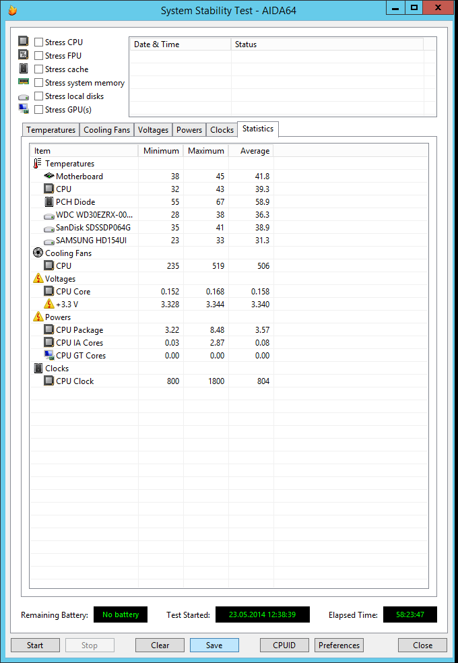Screen dimensions: 458x663
Task: Click the monitor icon beside Stress GPU(s)
Action: coord(24,109)
